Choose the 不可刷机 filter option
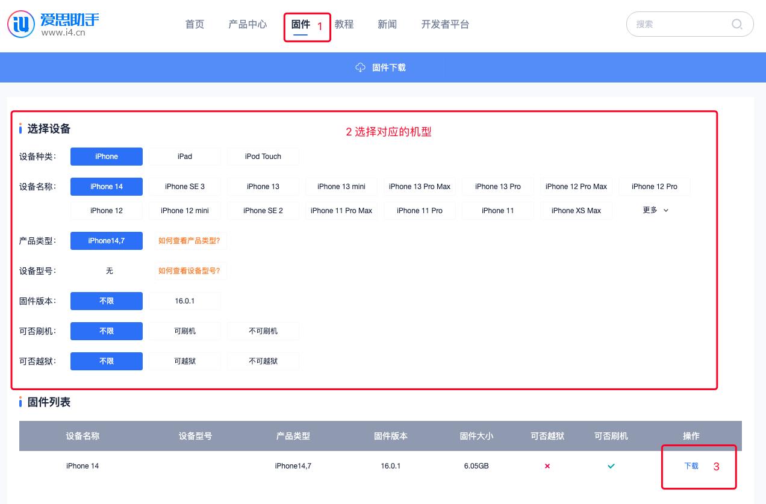 263,331
